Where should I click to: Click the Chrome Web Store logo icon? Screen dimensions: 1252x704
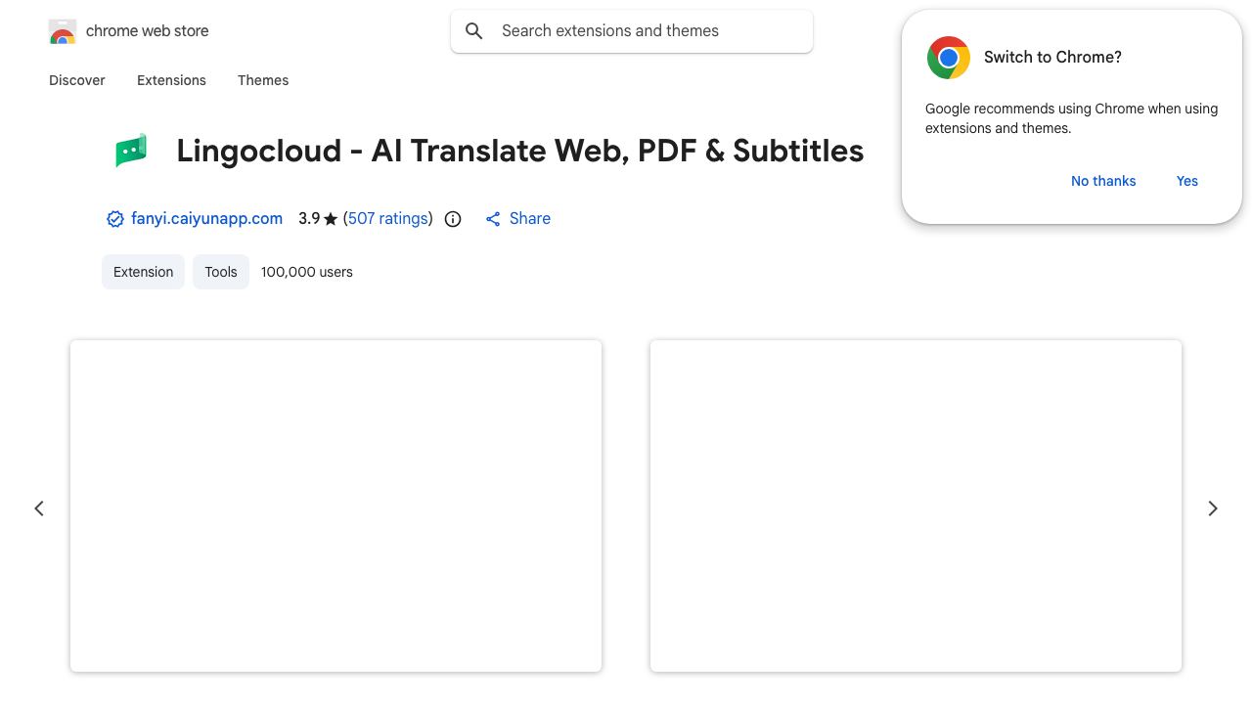tap(63, 31)
